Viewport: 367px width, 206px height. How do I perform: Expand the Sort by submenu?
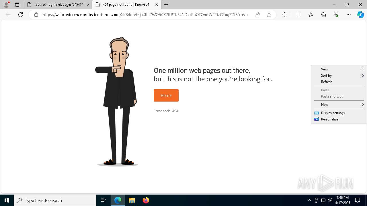pos(339,76)
